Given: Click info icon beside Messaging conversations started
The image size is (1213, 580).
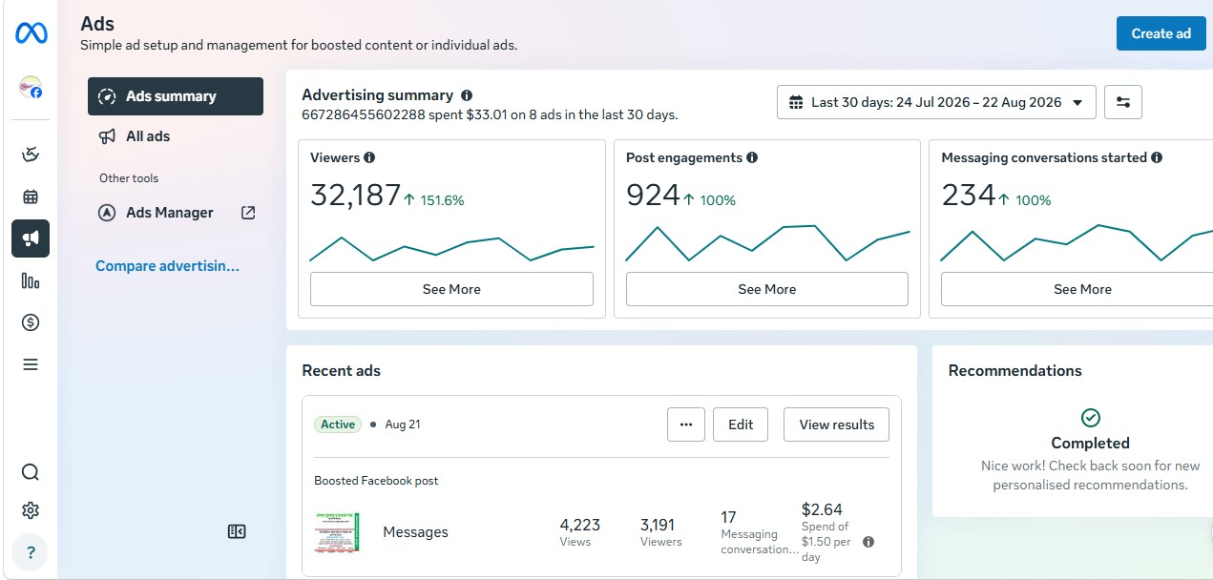Looking at the screenshot, I should tap(1157, 157).
